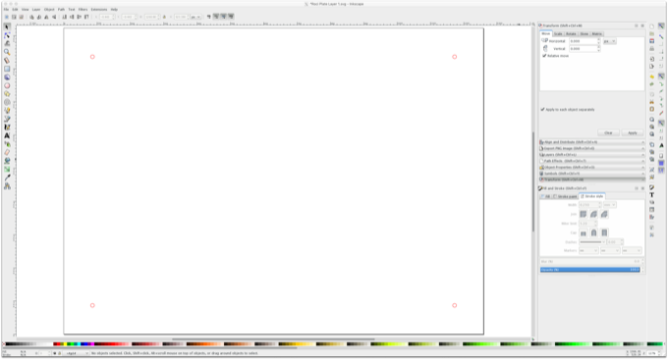Screen dimensions: 668x359
Task: Toggle the first affect-transform button on the top toolbar
Action: point(208,17)
